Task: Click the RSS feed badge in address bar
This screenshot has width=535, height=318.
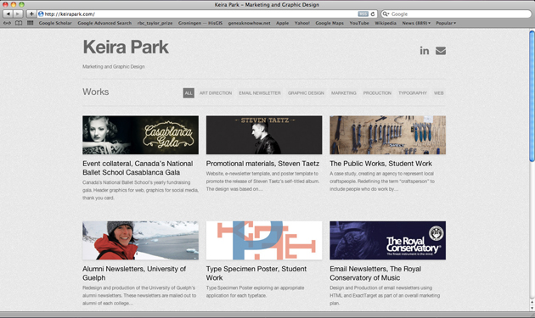Action: pos(363,14)
